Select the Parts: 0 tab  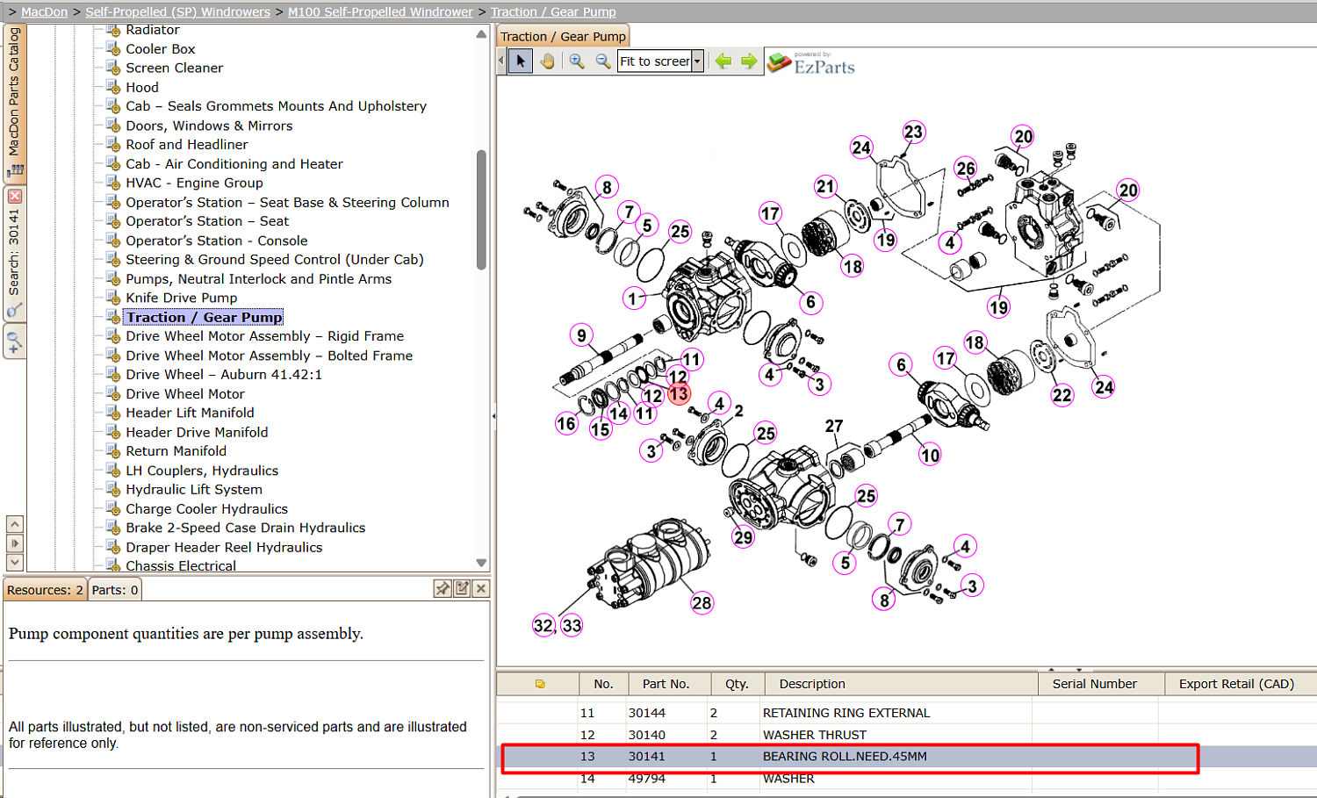coord(115,590)
